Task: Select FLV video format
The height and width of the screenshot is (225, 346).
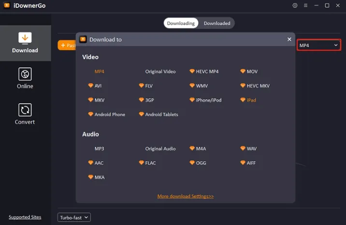Action: click(x=146, y=86)
